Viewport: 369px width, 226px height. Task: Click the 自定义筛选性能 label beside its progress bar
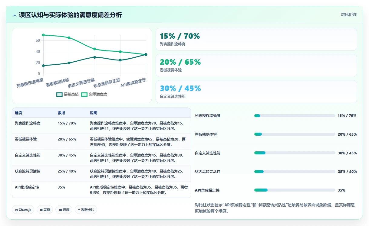pyautogui.click(x=208, y=153)
